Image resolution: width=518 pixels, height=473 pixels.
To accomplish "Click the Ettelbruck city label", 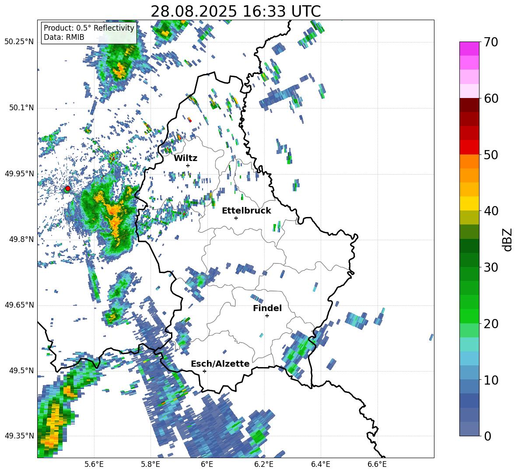I will click(246, 211).
